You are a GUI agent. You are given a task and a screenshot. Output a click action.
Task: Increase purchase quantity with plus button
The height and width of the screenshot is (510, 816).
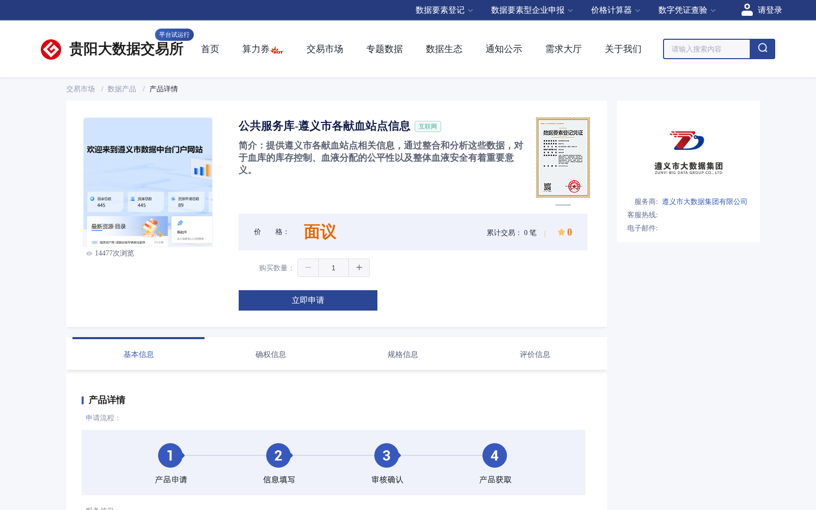click(x=359, y=268)
